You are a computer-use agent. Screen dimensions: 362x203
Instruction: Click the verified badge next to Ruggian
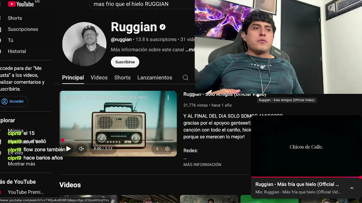tap(163, 27)
